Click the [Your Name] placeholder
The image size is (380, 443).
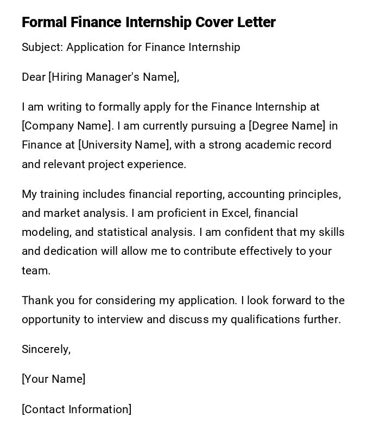(x=54, y=379)
